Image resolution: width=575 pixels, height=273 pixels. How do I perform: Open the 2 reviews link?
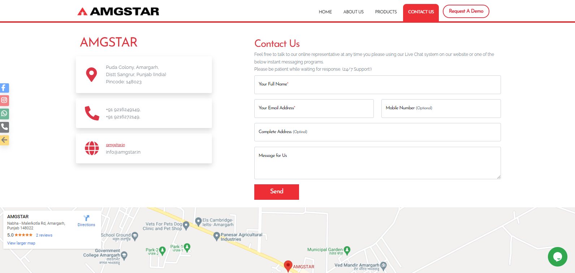pos(44,235)
